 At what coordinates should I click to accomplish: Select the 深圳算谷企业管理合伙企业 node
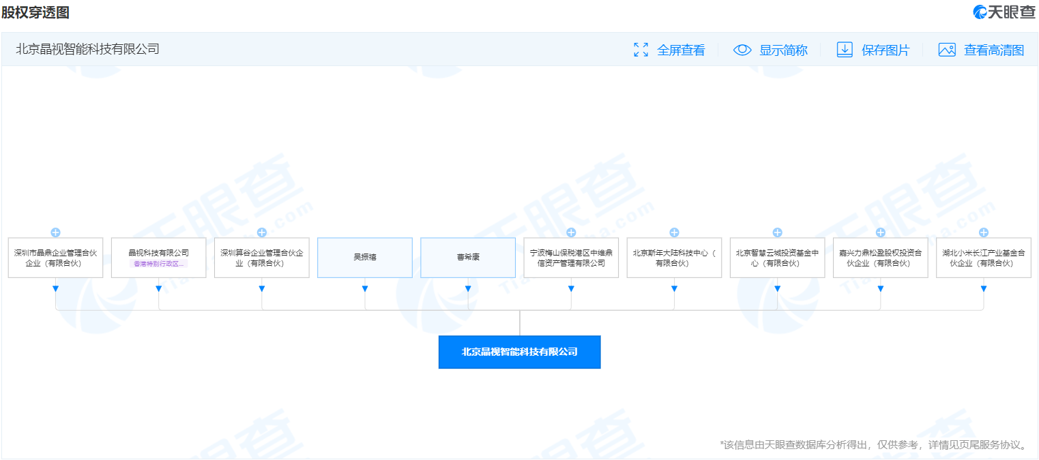262,258
